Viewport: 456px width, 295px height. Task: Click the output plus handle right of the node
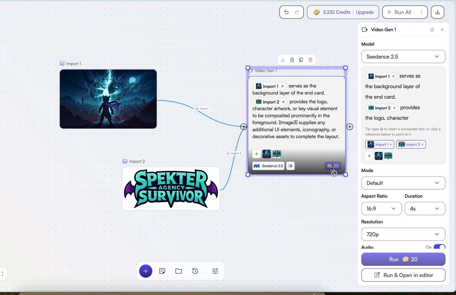coord(350,127)
